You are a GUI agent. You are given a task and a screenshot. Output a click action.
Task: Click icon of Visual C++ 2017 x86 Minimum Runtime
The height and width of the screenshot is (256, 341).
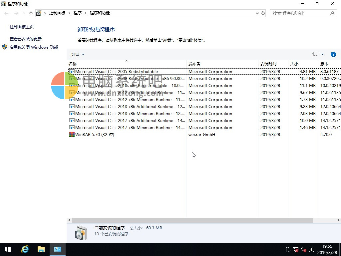pyautogui.click(x=72, y=127)
